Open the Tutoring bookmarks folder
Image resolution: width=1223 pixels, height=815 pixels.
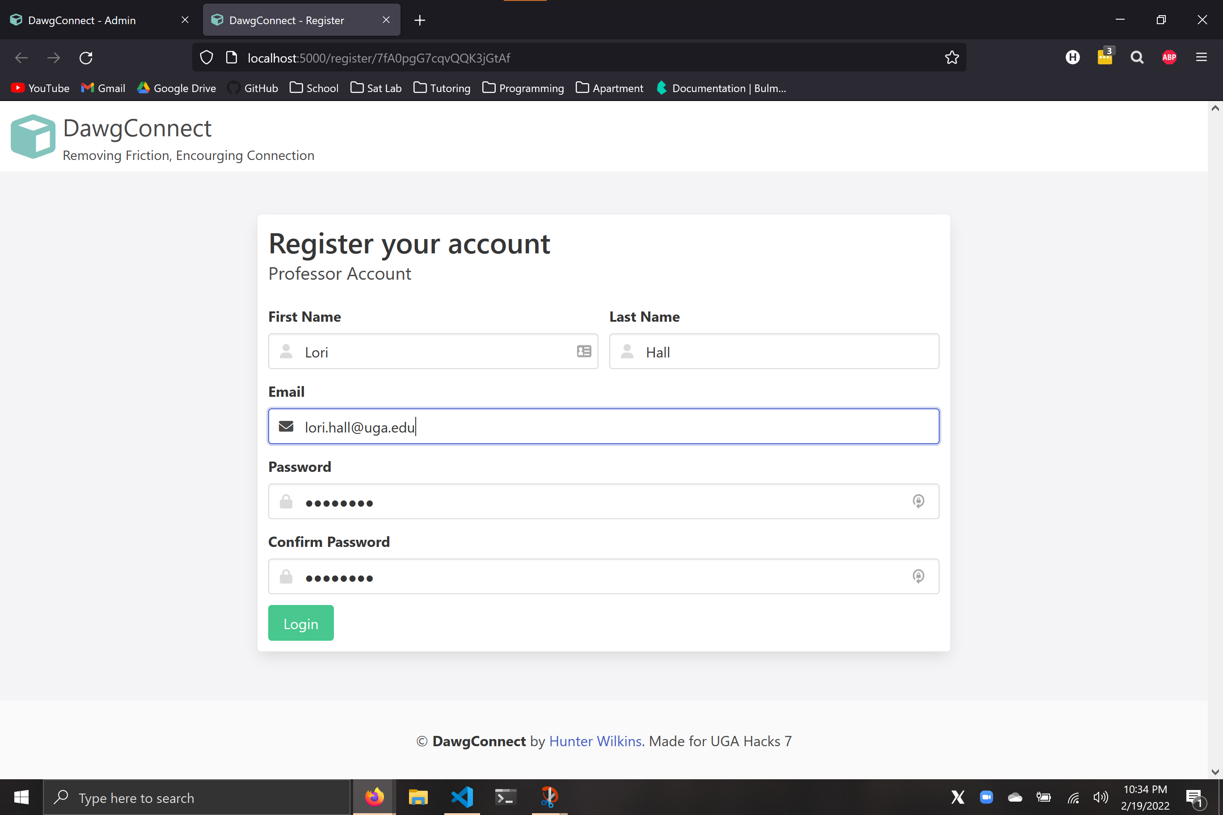click(442, 88)
